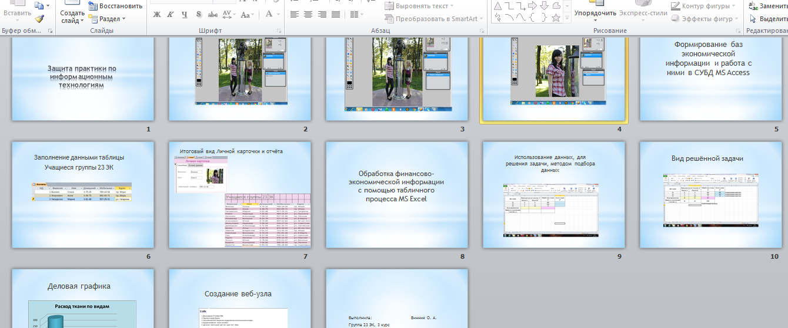
Task: Apply the font color A button
Action: pos(270,14)
